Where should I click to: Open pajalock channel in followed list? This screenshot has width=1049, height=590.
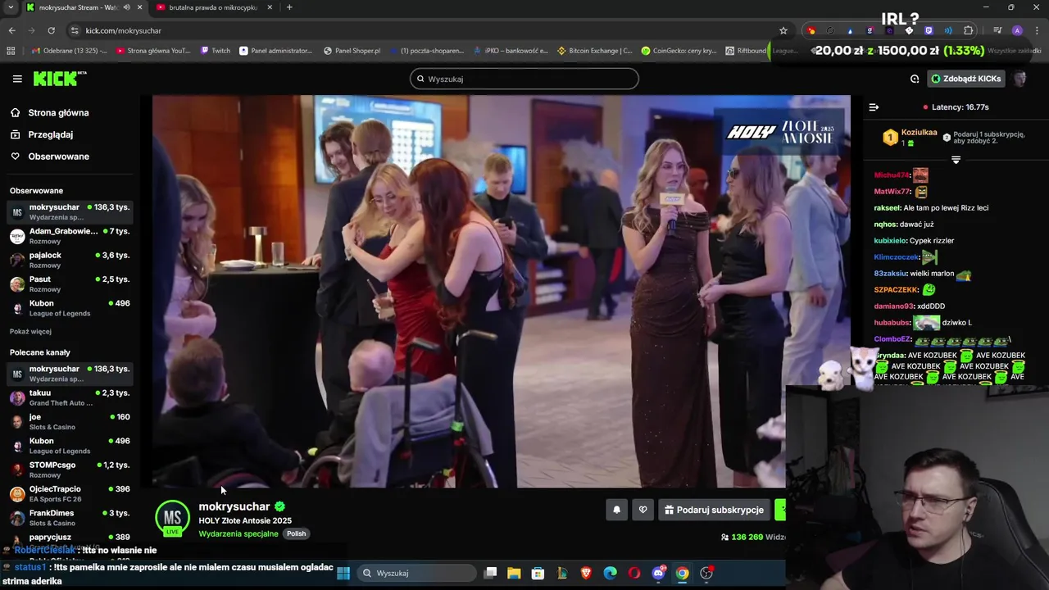70,260
